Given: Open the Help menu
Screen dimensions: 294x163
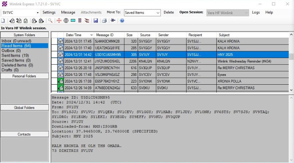Looking at the screenshot, I should click(x=269, y=12).
